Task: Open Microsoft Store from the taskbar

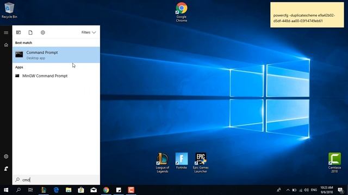Action: click(x=81, y=190)
